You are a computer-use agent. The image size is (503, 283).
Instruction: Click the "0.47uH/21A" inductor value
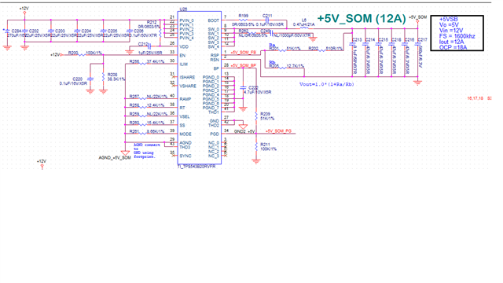(x=303, y=24)
